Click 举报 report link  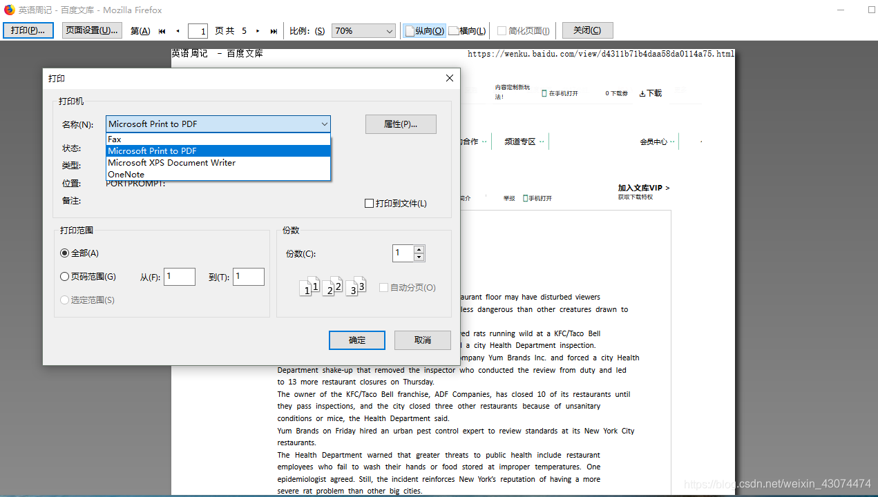coord(509,198)
